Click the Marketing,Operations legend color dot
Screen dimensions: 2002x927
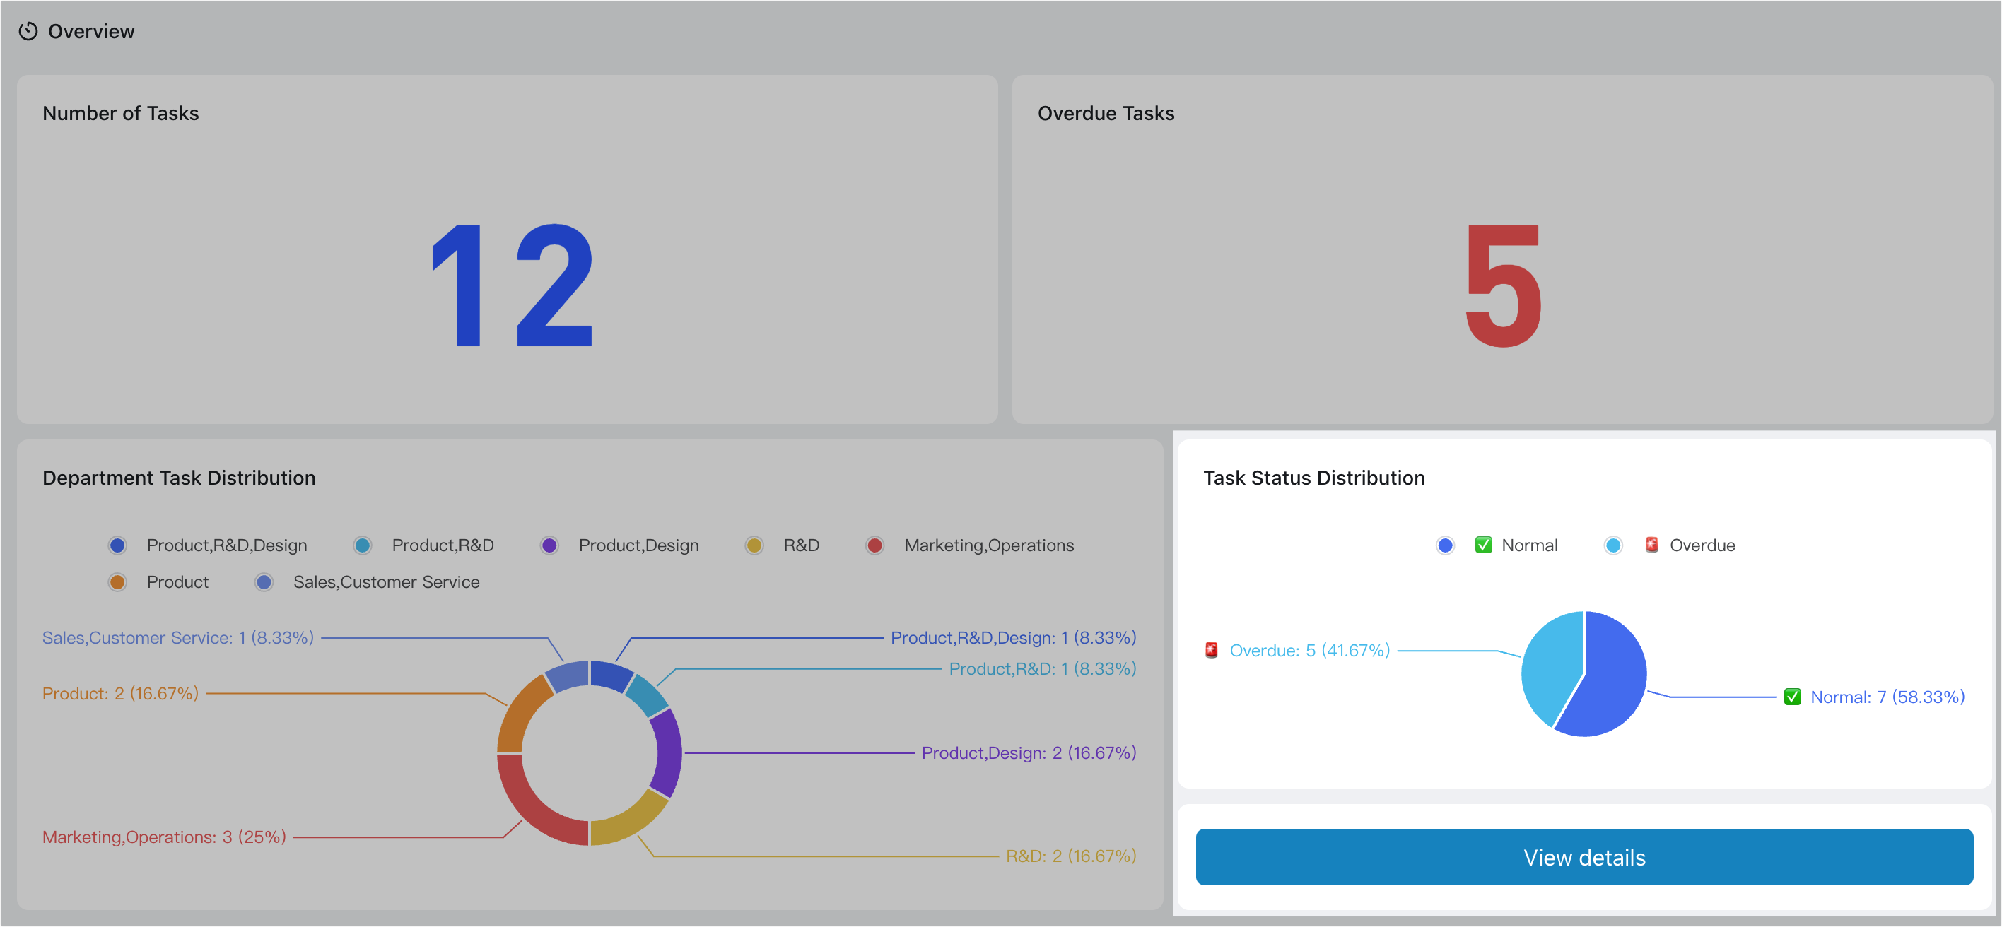point(875,545)
